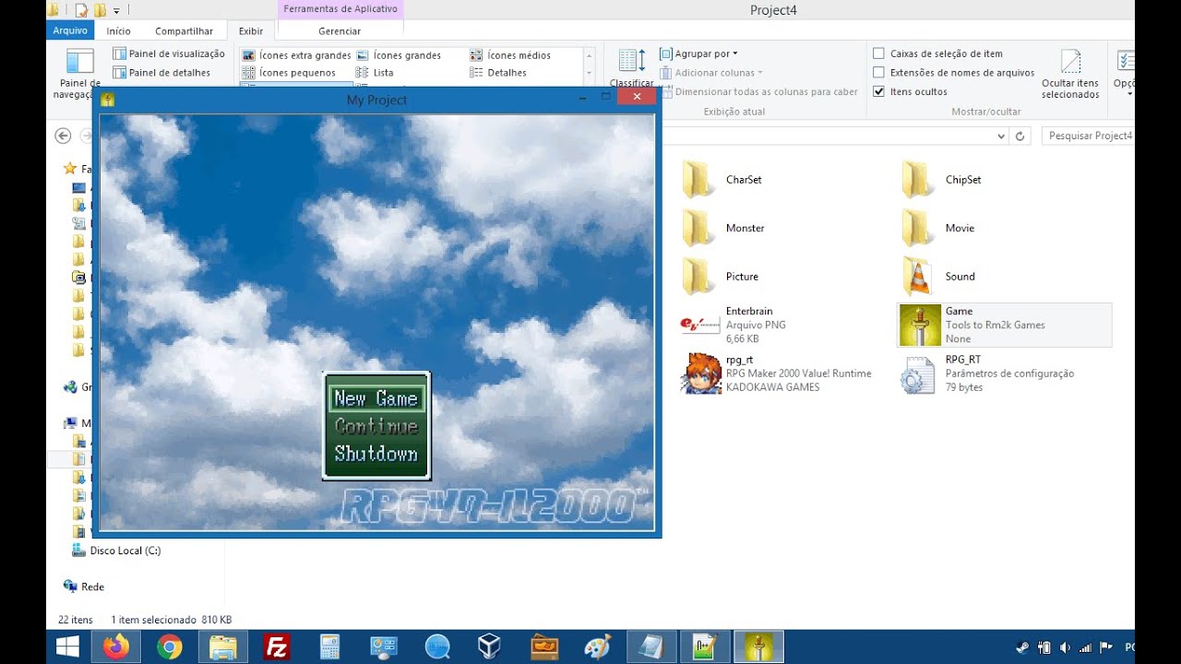The height and width of the screenshot is (664, 1181).
Task: Choose Ícones grandes layout
Action: pyautogui.click(x=400, y=55)
